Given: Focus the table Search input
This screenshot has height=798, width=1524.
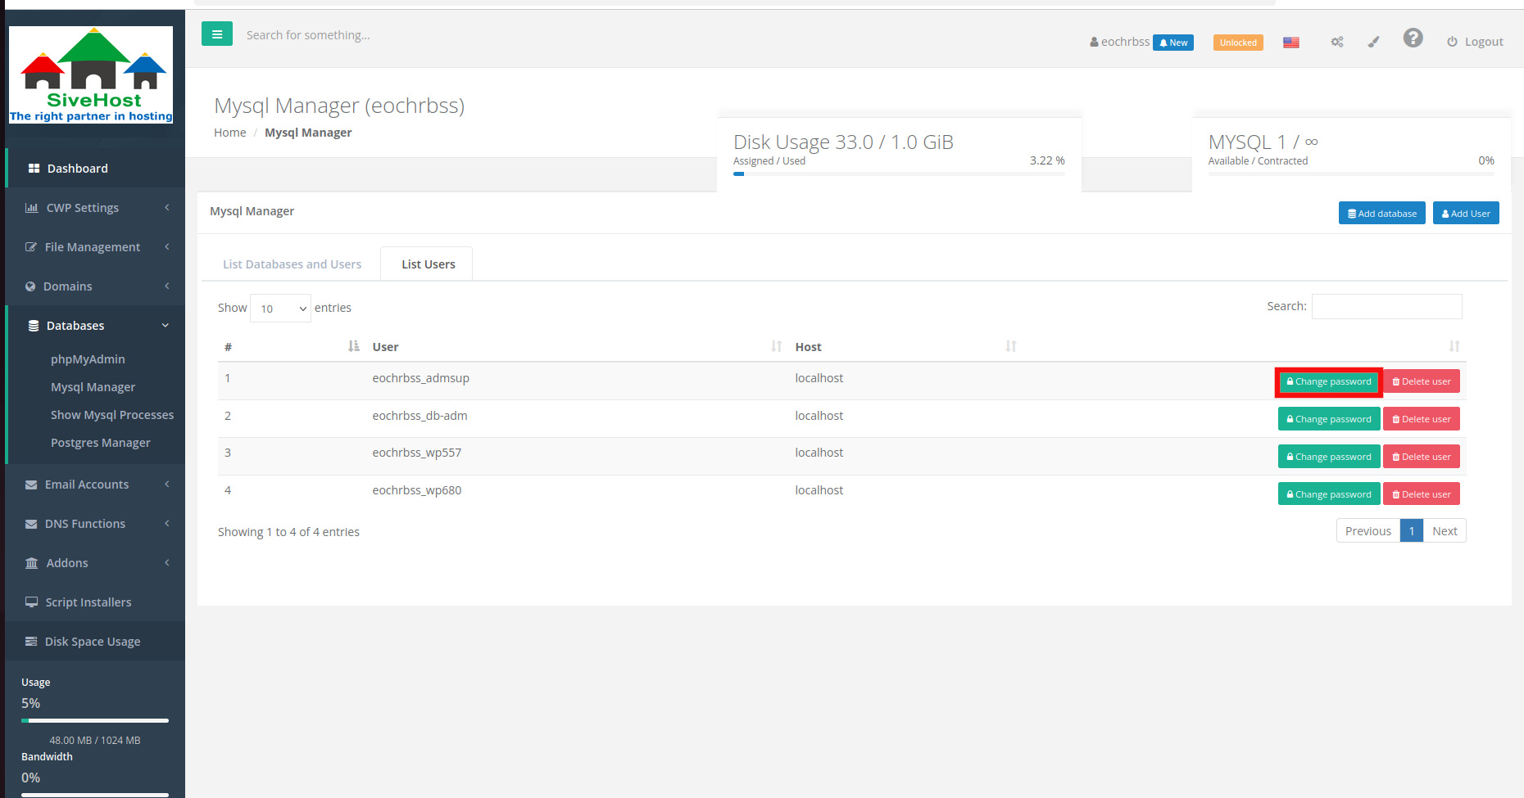Looking at the screenshot, I should 1386,306.
